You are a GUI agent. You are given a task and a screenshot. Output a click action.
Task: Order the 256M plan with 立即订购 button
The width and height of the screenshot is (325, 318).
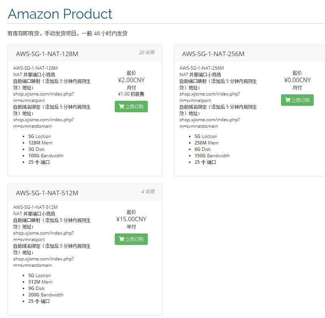[297, 100]
